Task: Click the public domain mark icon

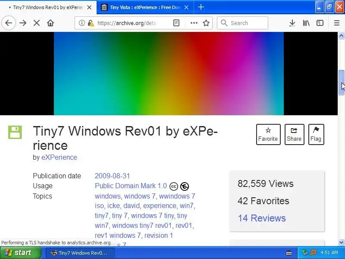Action: (x=185, y=186)
